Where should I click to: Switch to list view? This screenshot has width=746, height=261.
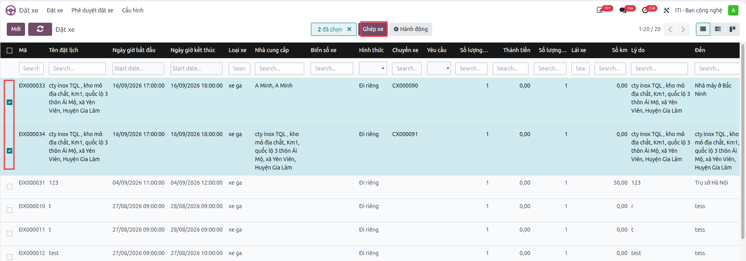point(703,29)
